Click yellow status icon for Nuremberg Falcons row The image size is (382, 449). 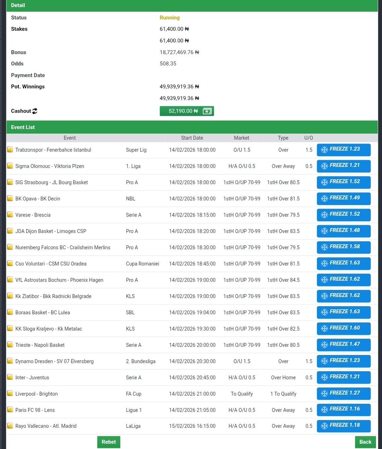click(x=10, y=247)
